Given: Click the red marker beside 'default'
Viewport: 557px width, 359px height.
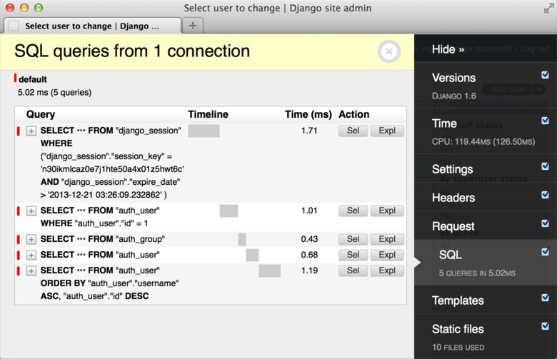Looking at the screenshot, I should [x=15, y=78].
